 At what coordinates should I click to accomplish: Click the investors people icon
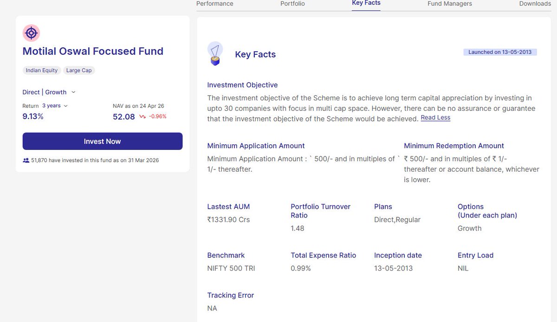[26, 160]
